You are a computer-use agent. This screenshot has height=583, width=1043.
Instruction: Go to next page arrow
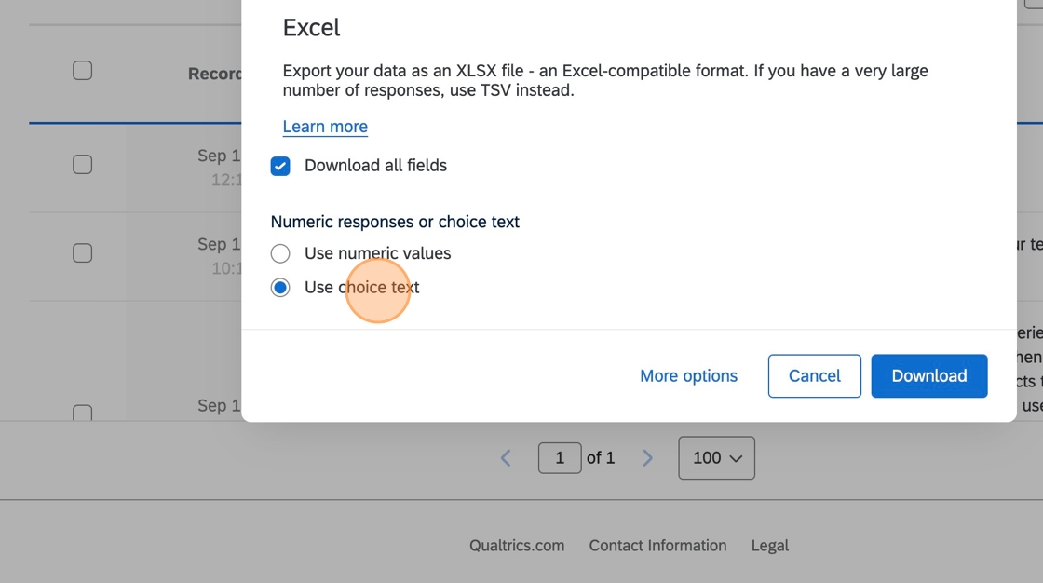click(647, 458)
